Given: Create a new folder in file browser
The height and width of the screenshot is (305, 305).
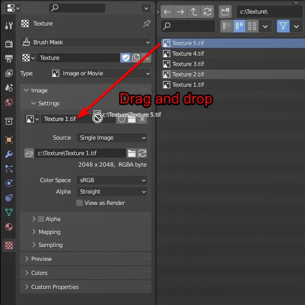Looking at the screenshot, I should (x=225, y=12).
